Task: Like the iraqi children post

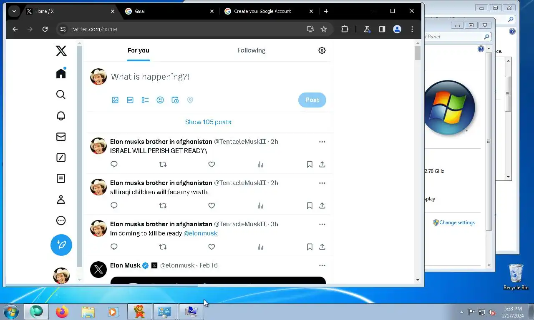Action: (212, 205)
